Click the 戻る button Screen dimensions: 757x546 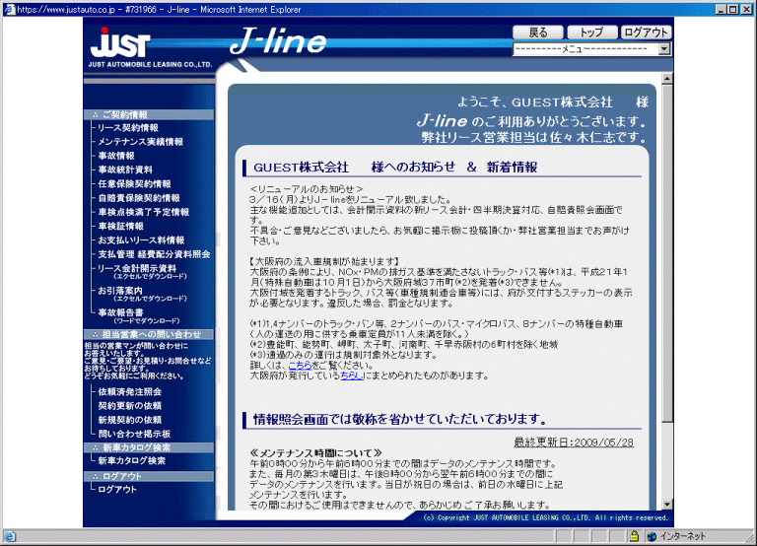click(538, 33)
